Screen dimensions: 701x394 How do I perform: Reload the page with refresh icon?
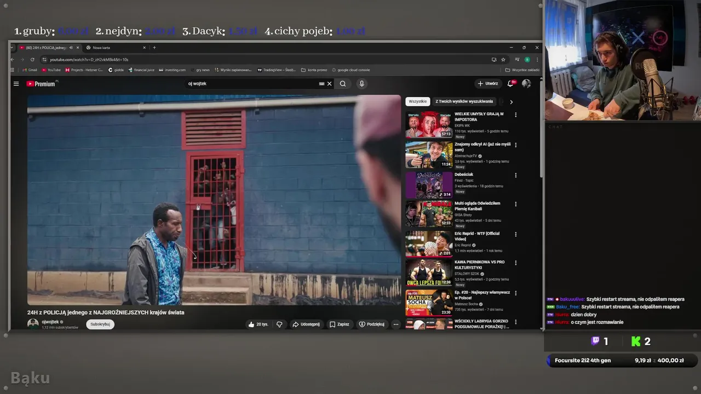32,60
